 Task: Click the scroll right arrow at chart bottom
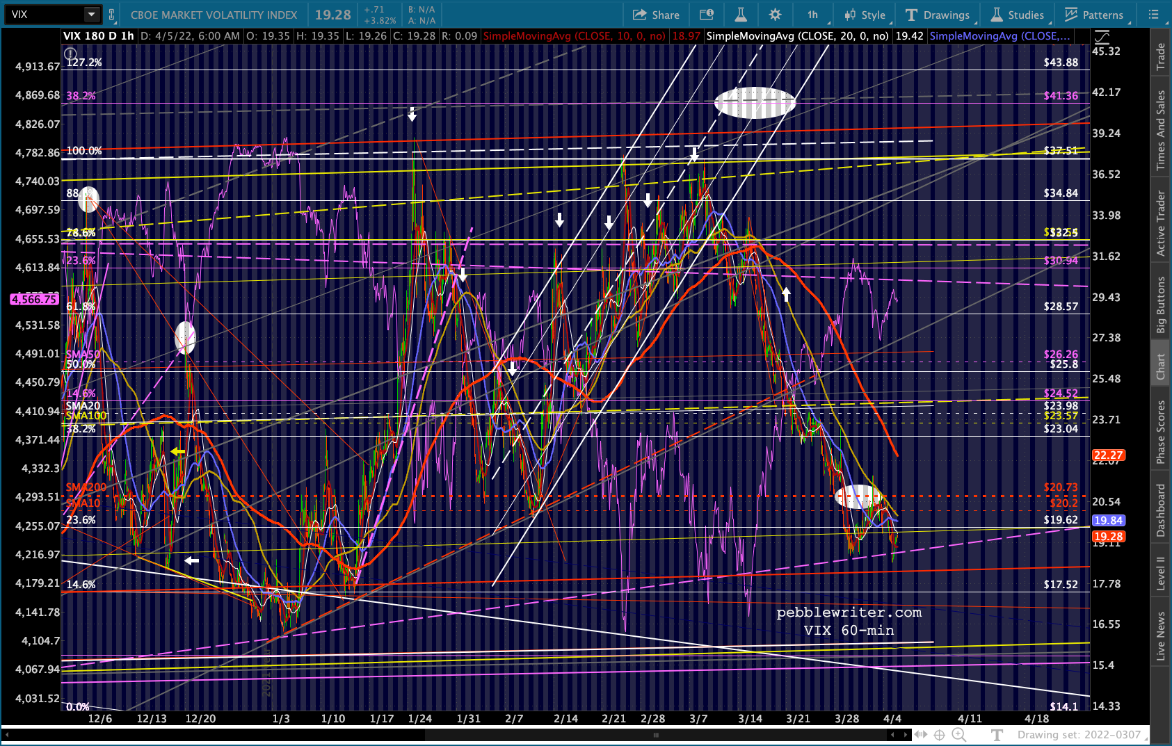906,734
